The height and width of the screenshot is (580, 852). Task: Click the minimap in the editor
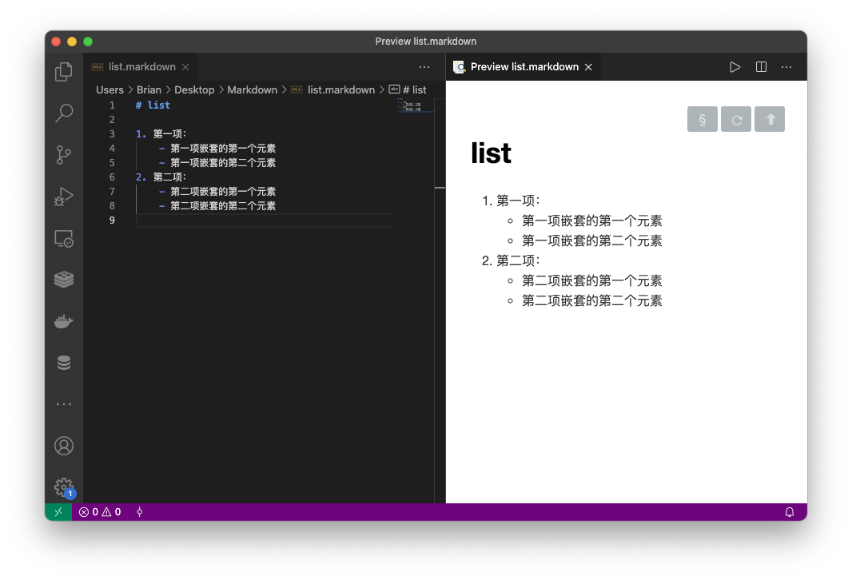point(415,105)
